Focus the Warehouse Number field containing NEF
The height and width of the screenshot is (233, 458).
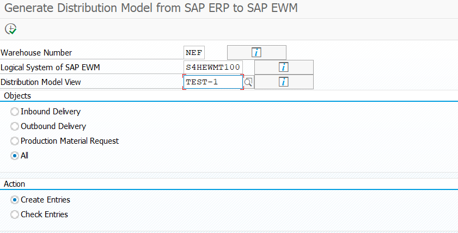click(x=194, y=53)
